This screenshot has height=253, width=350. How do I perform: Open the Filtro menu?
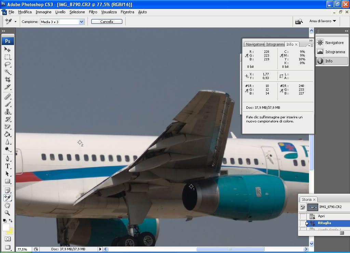(x=93, y=12)
